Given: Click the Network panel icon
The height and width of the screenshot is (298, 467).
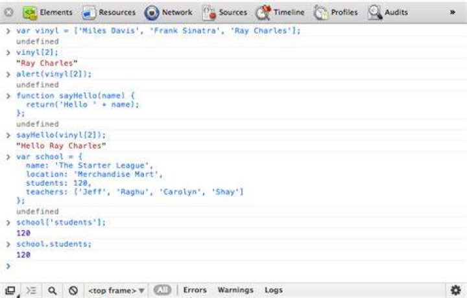Looking at the screenshot, I should click(152, 13).
